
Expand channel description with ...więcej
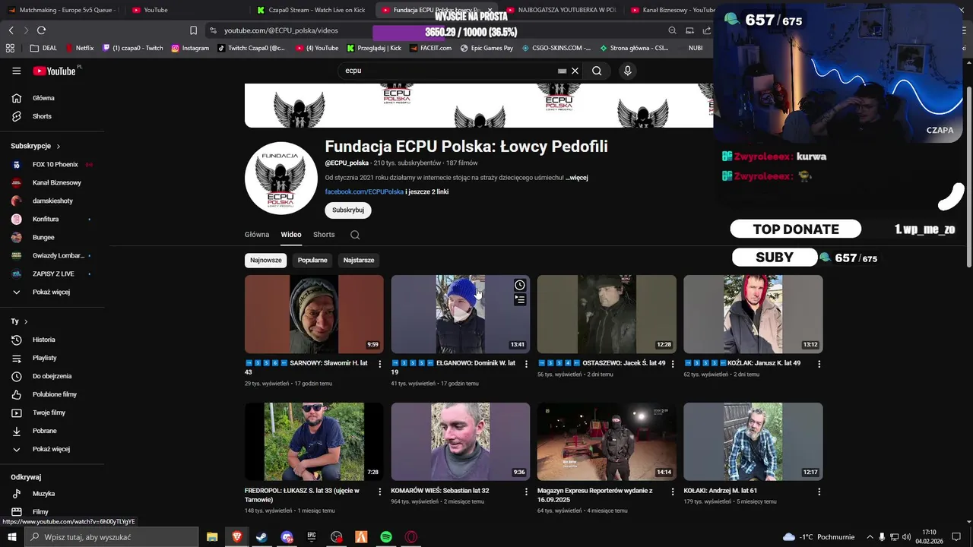point(577,178)
